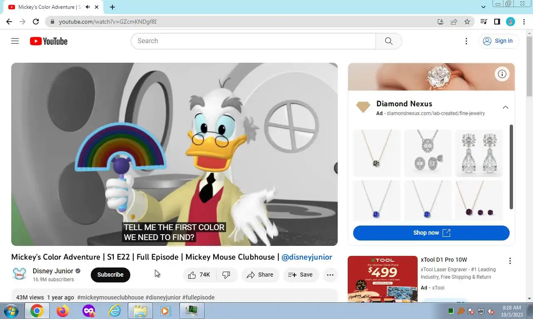View the dark gemstone necklace product
Viewport: 533px width, 319px height.
click(377, 153)
